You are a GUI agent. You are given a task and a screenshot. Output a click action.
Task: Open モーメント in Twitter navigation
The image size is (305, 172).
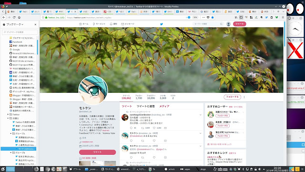(x=99, y=24)
